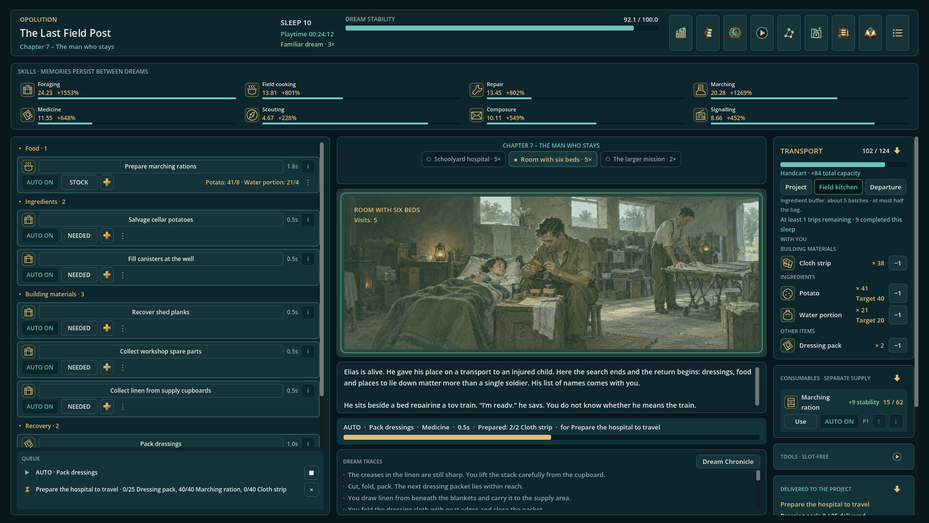The height and width of the screenshot is (523, 929).
Task: Click the Room with six beds scene image
Action: click(552, 273)
